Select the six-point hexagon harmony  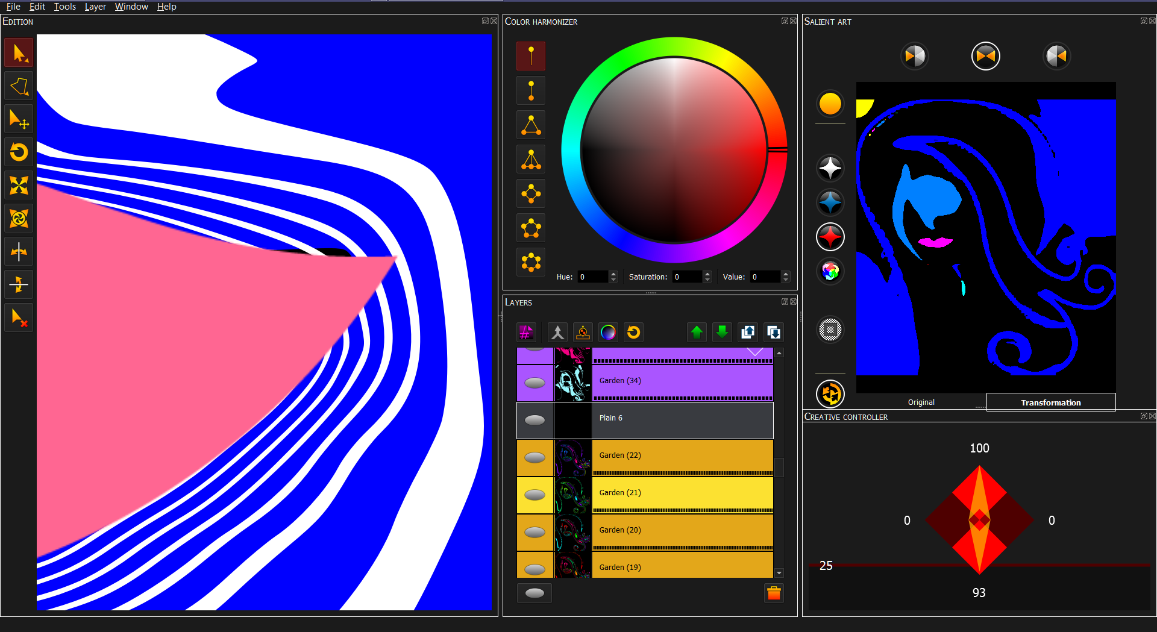(531, 262)
